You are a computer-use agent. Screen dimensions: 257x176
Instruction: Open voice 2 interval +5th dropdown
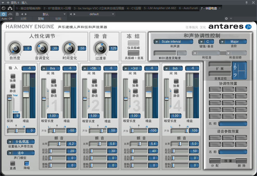[91, 68]
